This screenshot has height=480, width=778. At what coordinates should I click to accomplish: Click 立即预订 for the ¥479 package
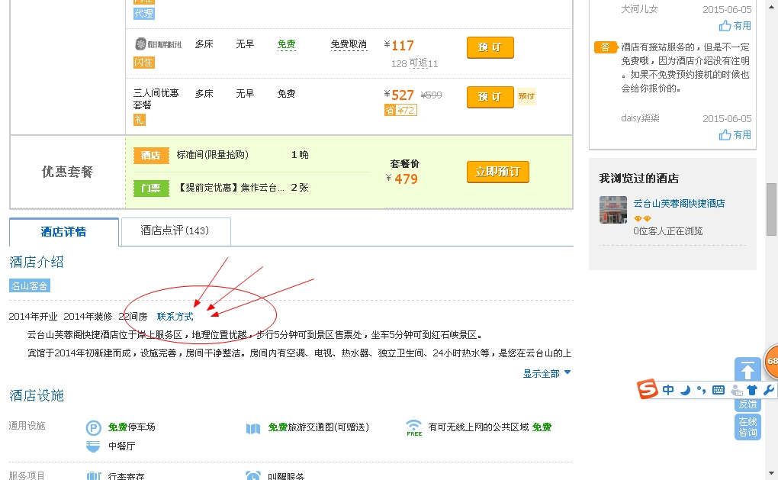pyautogui.click(x=497, y=172)
